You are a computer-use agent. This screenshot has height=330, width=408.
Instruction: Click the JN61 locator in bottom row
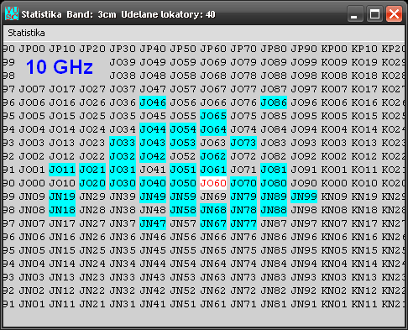213,304
